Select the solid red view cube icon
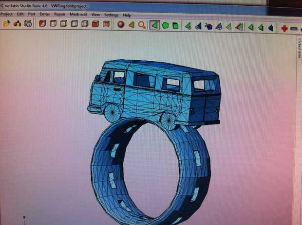The width and height of the screenshot is (302, 225). point(95,24)
